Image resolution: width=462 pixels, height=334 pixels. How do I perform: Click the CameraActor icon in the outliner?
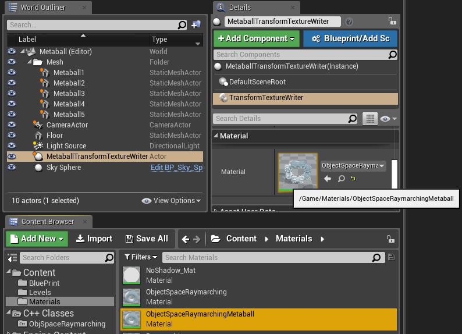pyautogui.click(x=38, y=125)
